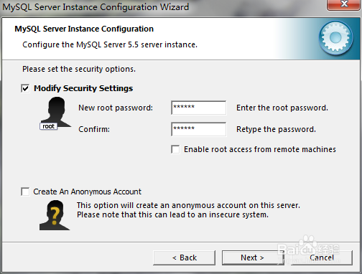Click the 'Enter the root password.' hint

point(282,108)
